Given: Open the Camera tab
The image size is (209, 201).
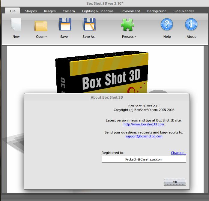Looking at the screenshot, I should pos(69,11).
